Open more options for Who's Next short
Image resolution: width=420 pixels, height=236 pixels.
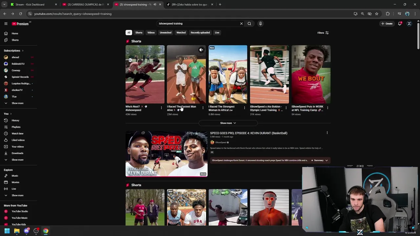click(x=161, y=108)
